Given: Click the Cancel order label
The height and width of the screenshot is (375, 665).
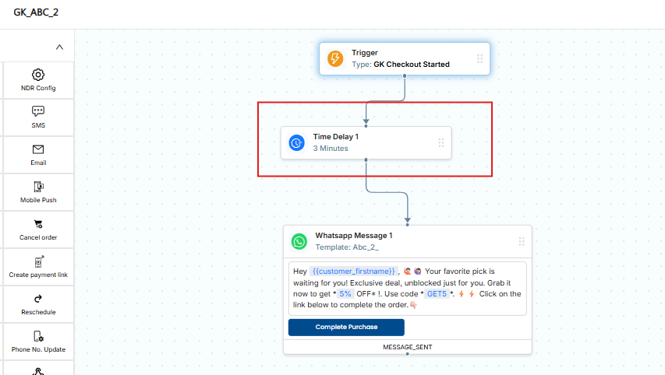Looking at the screenshot, I should [38, 237].
